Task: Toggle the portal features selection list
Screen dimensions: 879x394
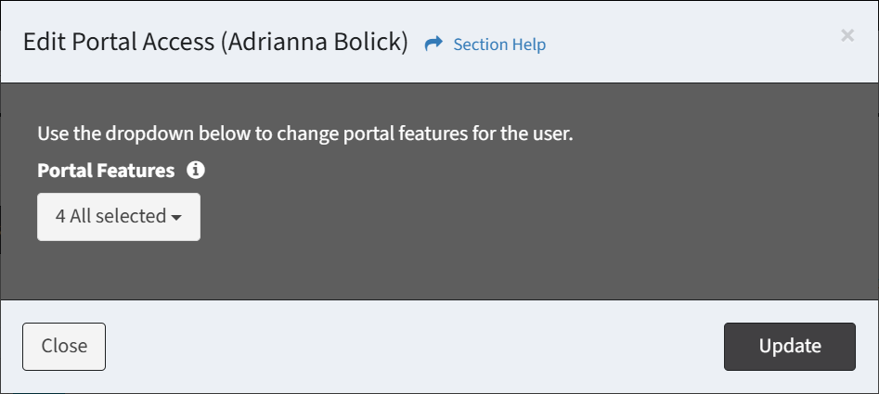Action: coord(118,216)
